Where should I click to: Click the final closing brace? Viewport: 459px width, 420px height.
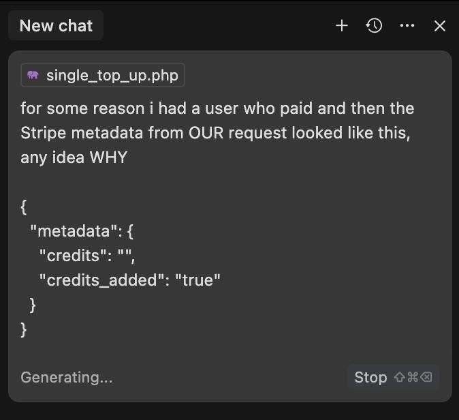click(25, 329)
